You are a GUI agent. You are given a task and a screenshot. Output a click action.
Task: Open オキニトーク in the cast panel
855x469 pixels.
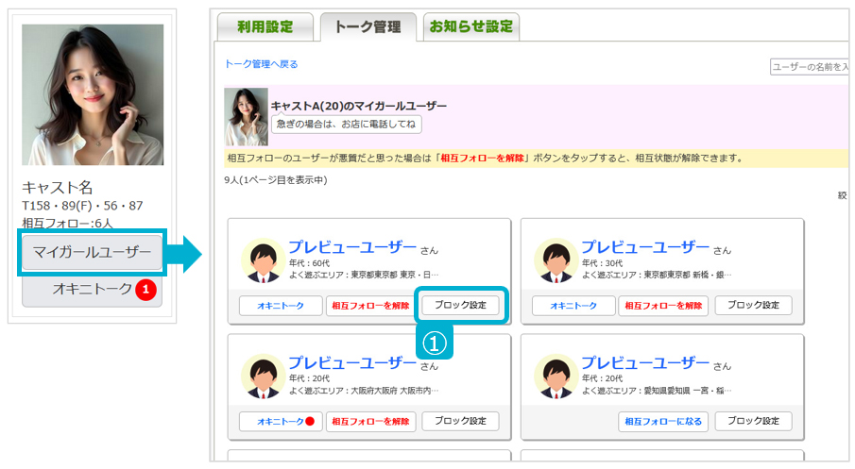point(92,290)
